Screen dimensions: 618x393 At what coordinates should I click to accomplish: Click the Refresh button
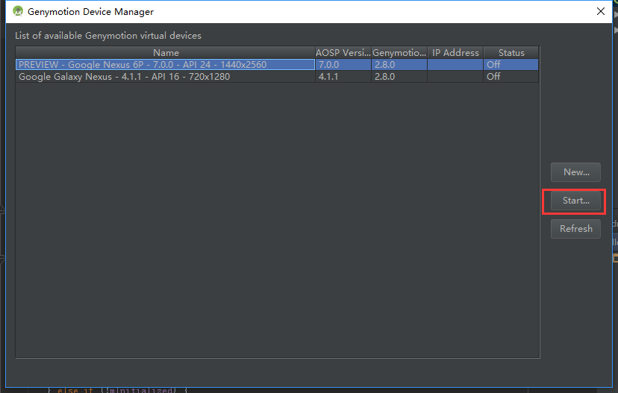[575, 229]
